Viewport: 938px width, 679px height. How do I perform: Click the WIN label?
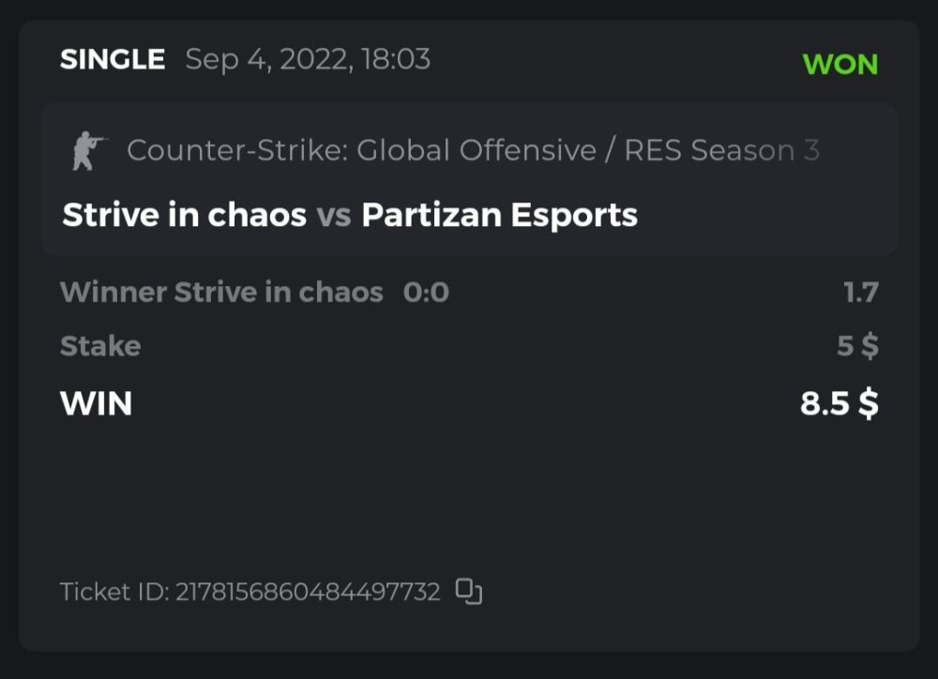click(96, 403)
